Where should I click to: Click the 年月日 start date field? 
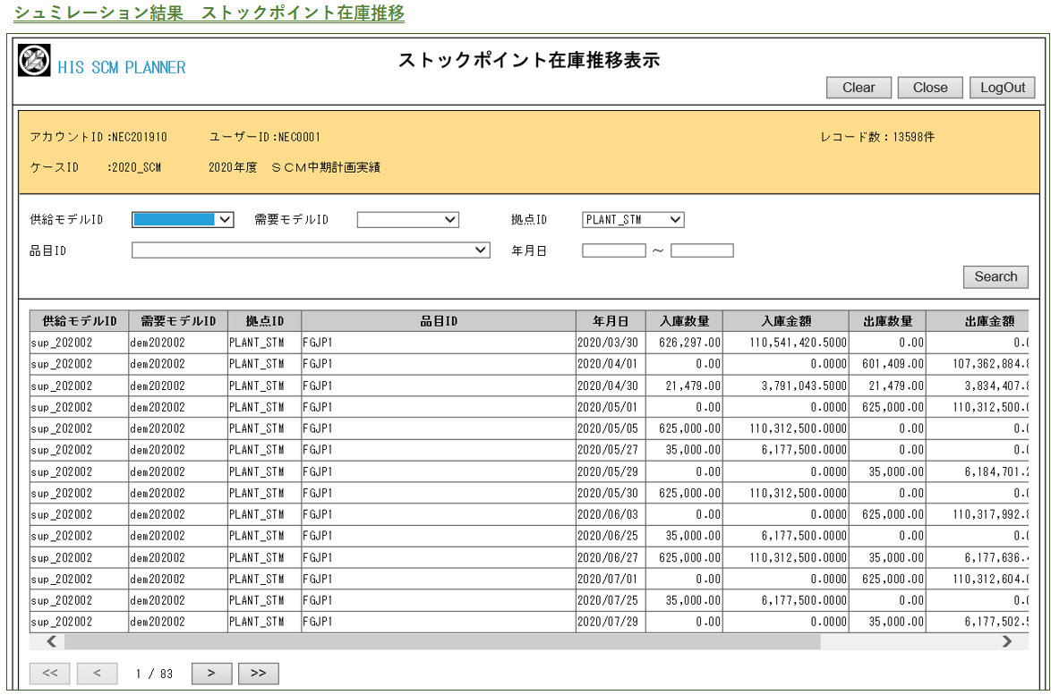[613, 250]
